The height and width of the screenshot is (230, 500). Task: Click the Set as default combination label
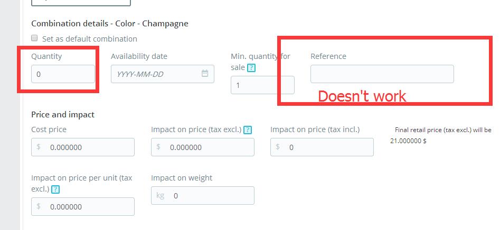(x=90, y=39)
